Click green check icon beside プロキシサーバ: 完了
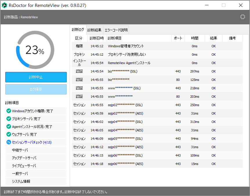Image resolution: width=250 pixels, height=196 pixels. click(x=9, y=119)
